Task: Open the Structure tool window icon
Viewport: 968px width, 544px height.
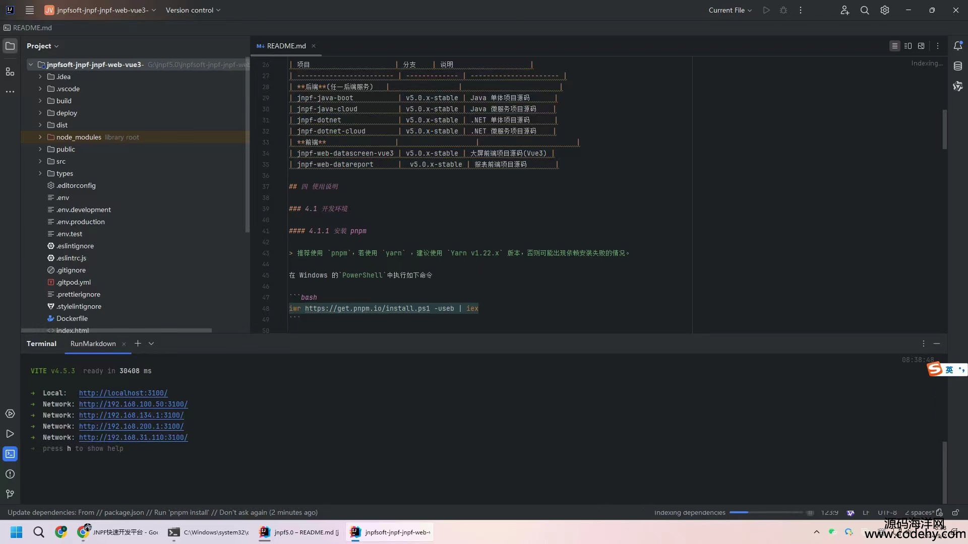Action: click(x=10, y=72)
